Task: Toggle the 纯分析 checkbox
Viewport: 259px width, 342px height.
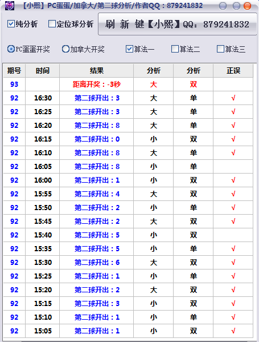Action: click(x=11, y=24)
